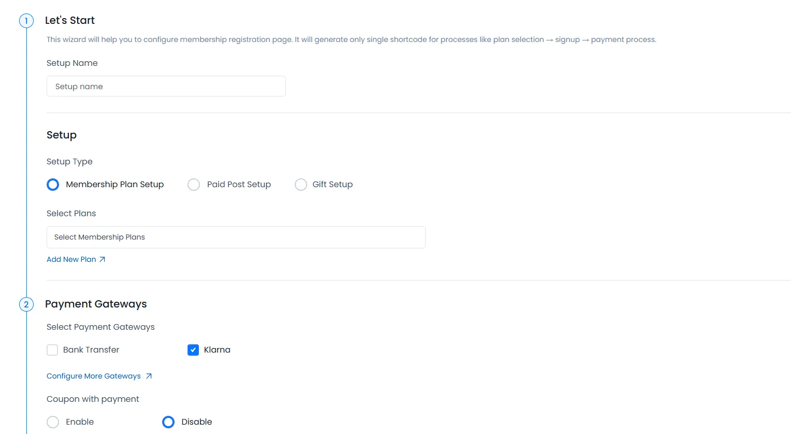This screenshot has width=791, height=434.
Task: Click the Klarna label text
Action: pyautogui.click(x=217, y=350)
